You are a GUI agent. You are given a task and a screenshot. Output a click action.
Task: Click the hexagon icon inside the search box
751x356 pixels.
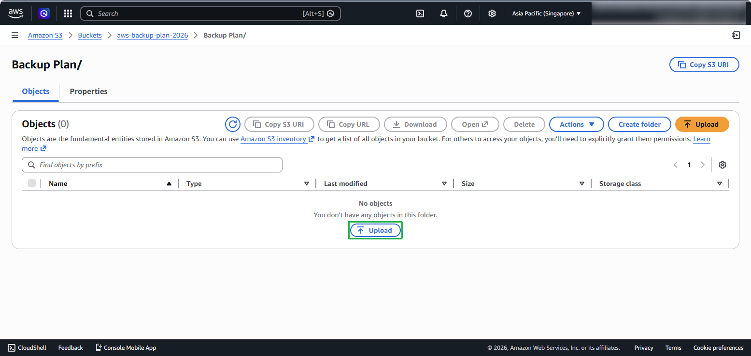click(330, 13)
